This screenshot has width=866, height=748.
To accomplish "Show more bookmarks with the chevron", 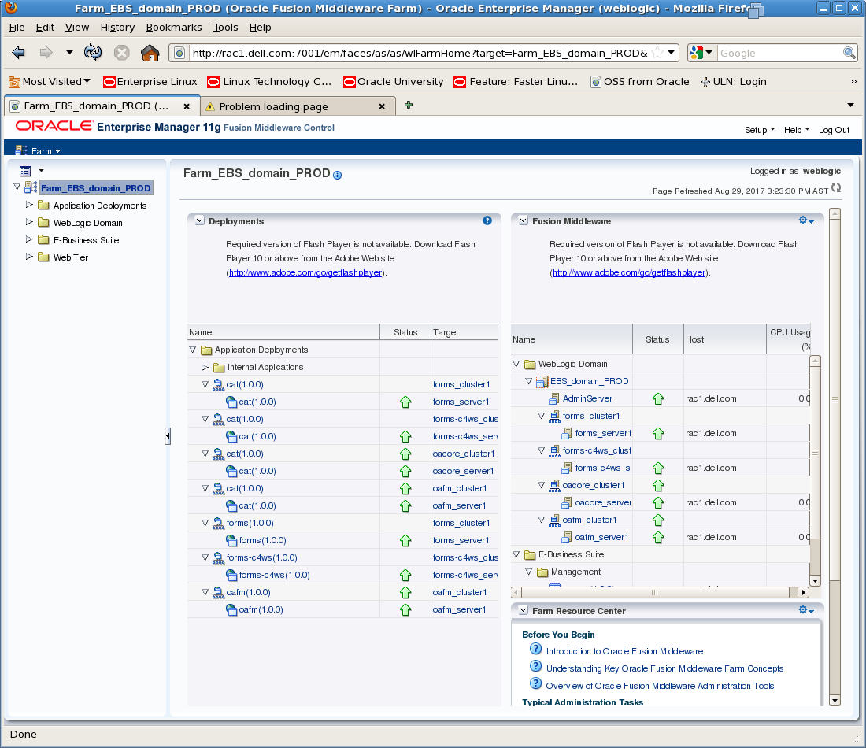I will click(853, 82).
